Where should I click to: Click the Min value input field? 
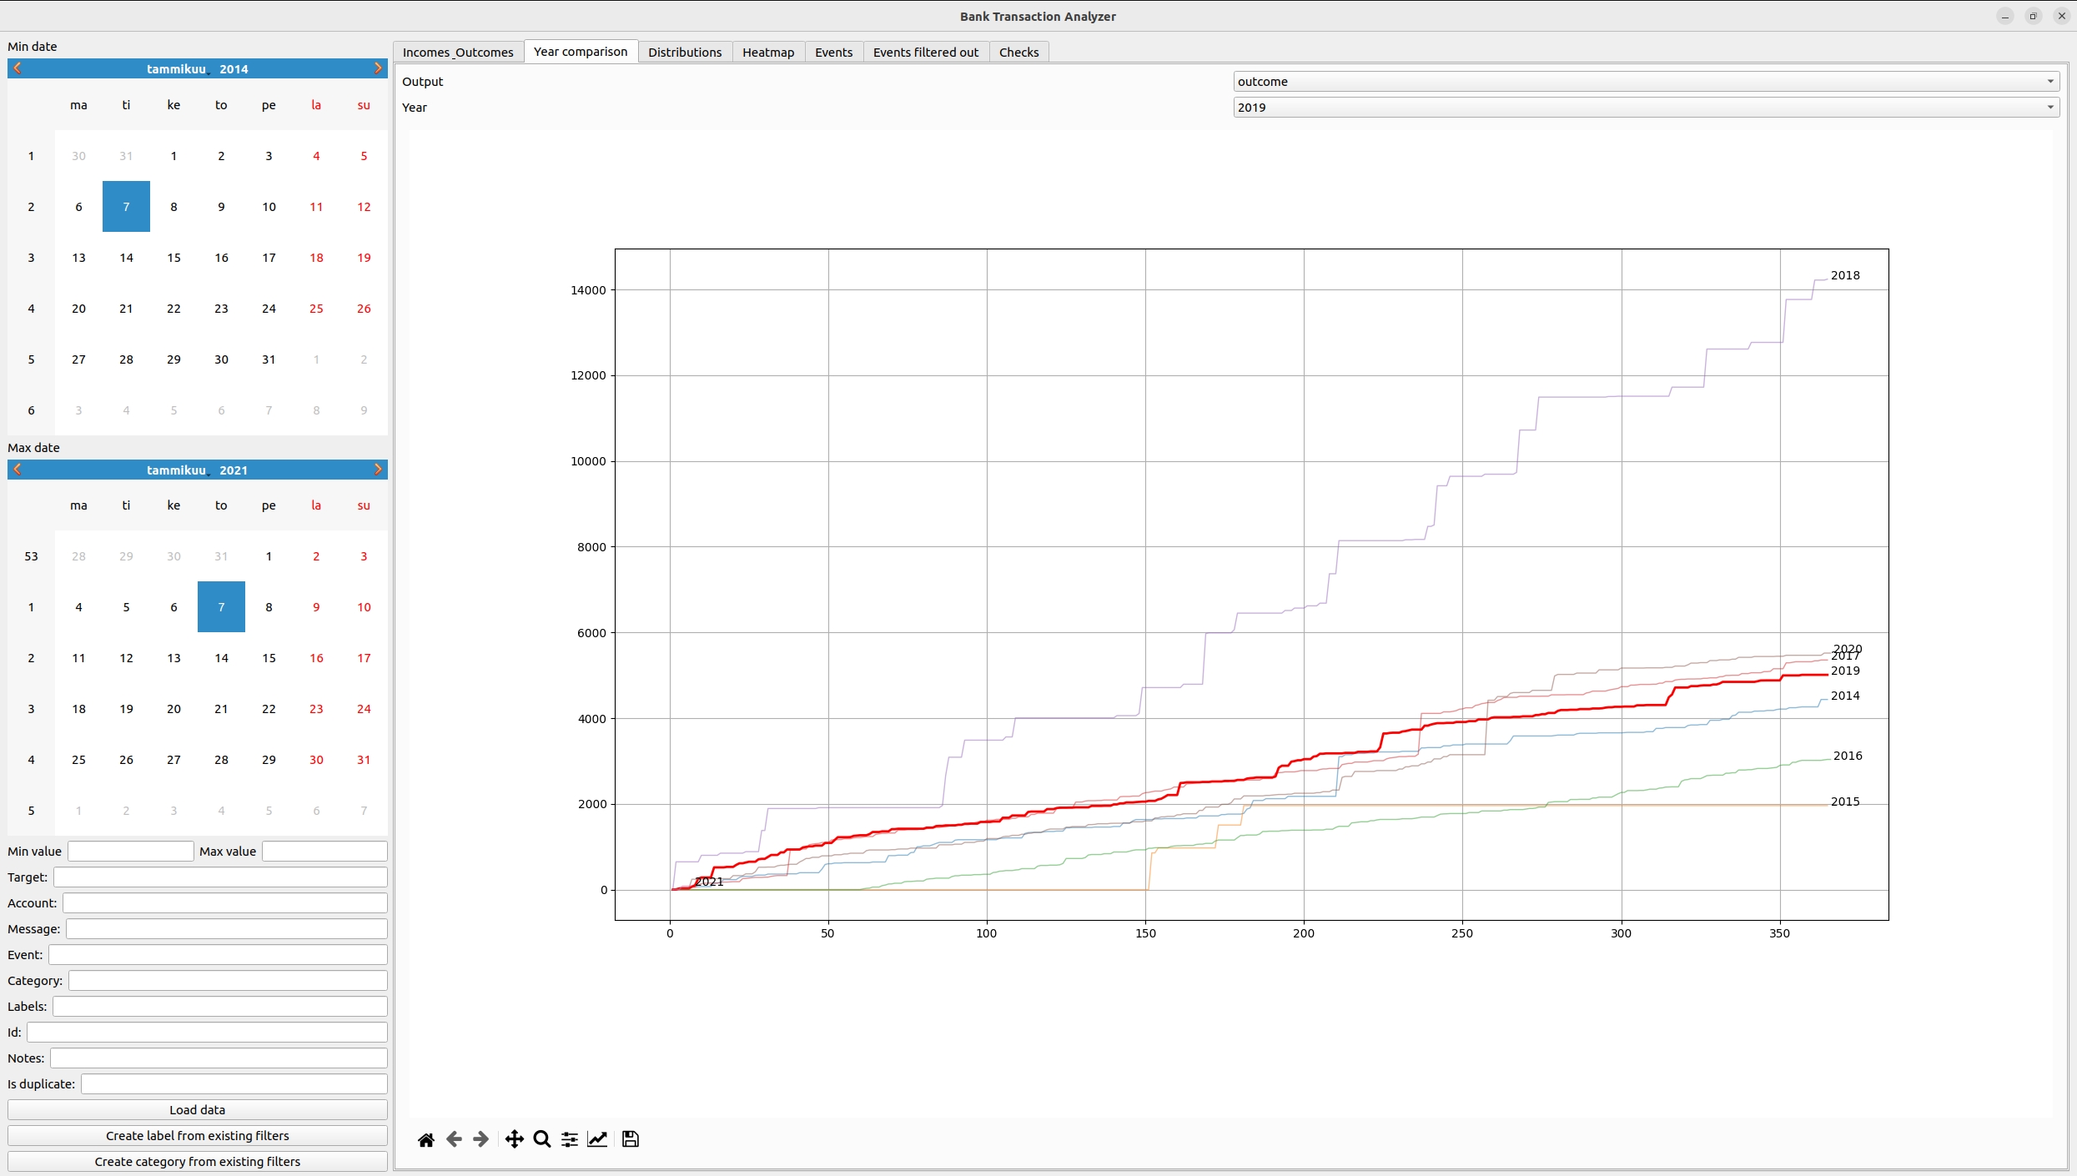point(130,852)
